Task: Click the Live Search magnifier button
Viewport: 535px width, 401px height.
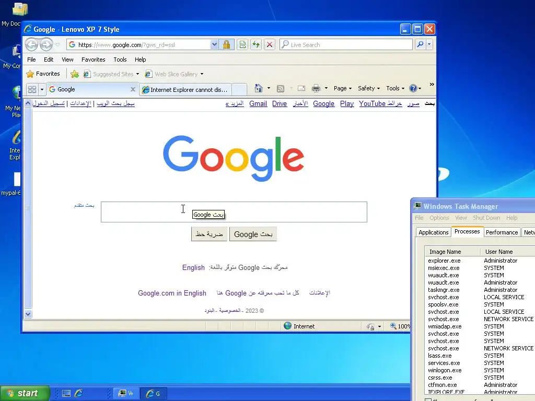Action: (421, 45)
